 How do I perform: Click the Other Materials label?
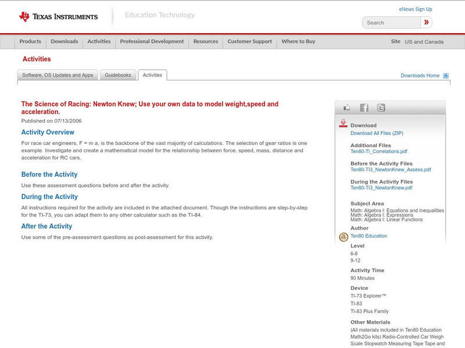(x=370, y=322)
